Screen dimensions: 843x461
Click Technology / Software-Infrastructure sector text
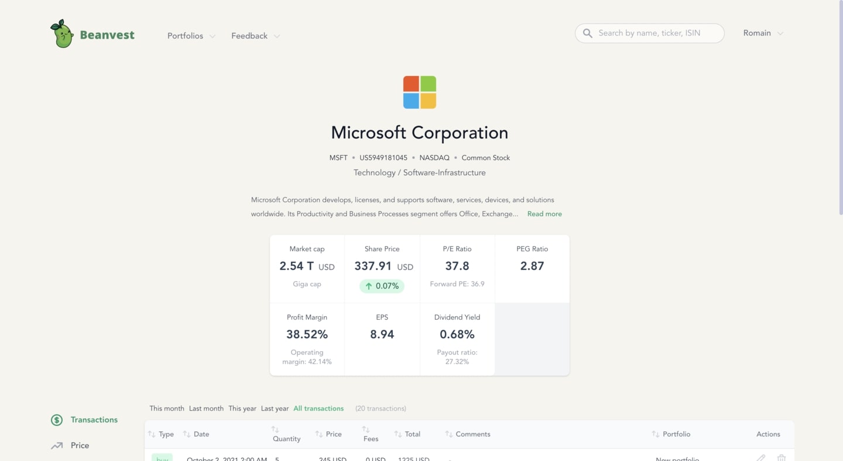[x=420, y=173]
